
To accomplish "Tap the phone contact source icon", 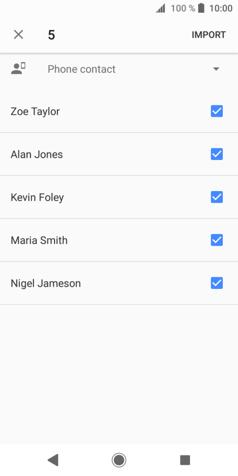I will click(x=18, y=69).
